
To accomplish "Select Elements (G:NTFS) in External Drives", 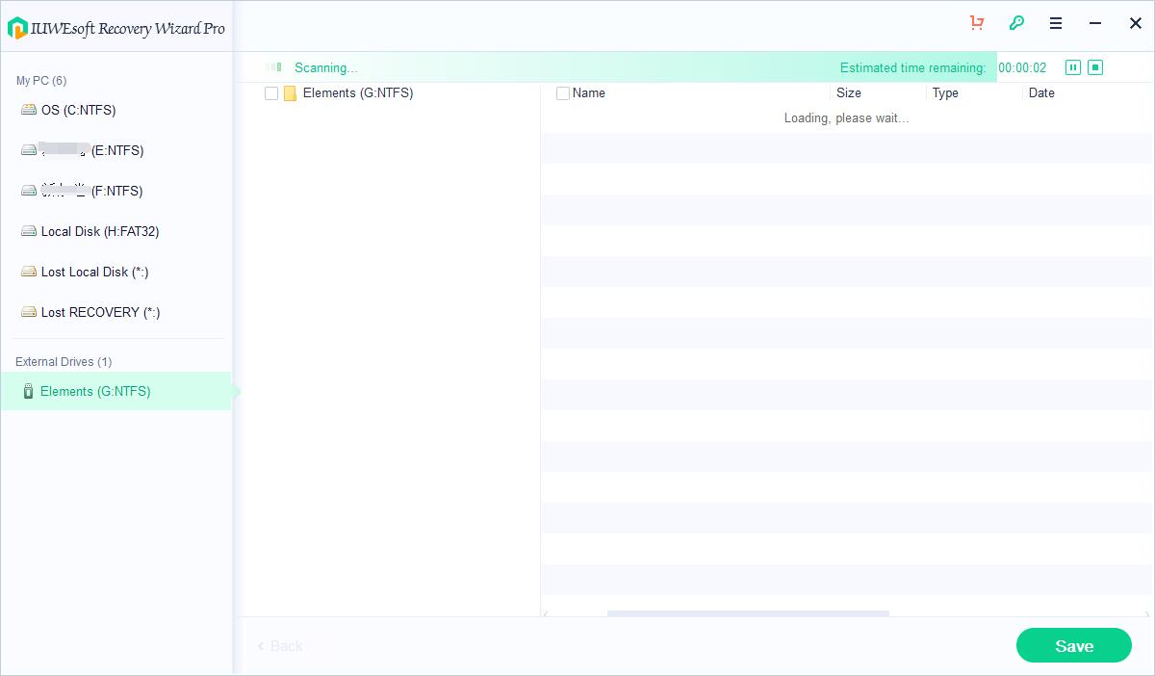I will [115, 391].
